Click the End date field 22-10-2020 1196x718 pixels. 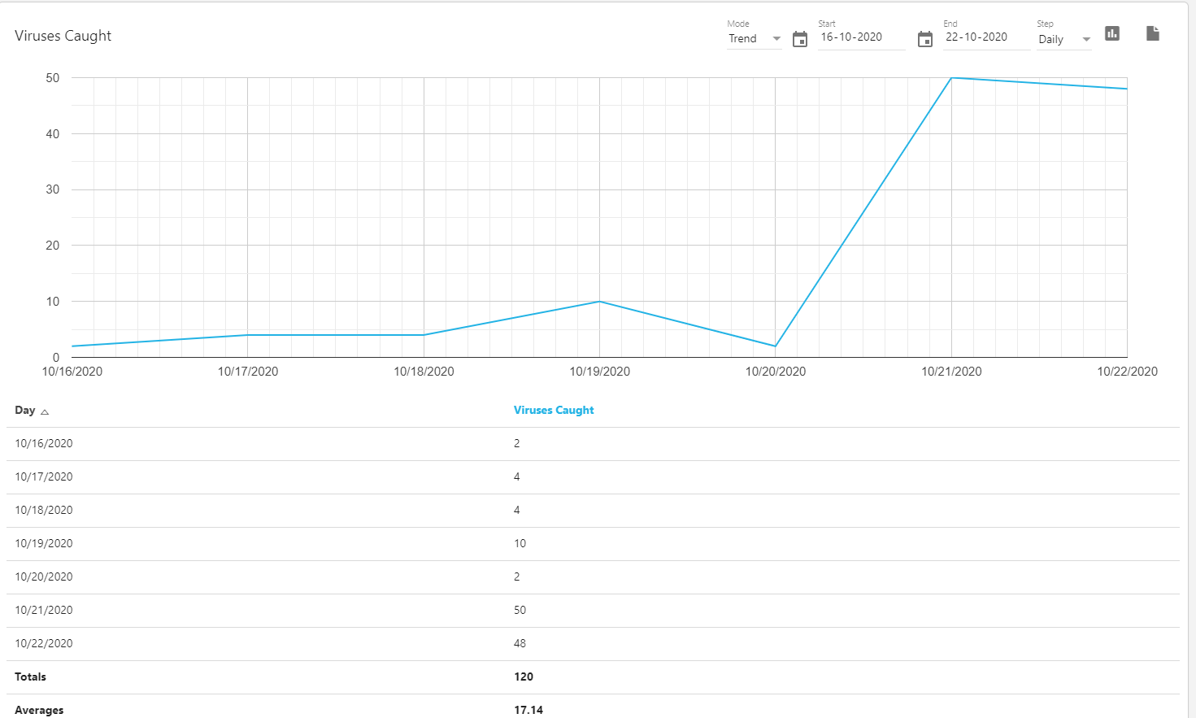click(x=985, y=37)
